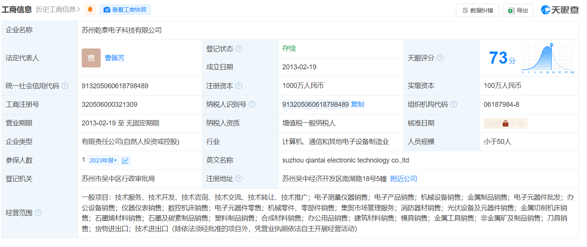Show help for 统一社会信用代码
Image resolution: width=587 pixels, height=247 pixels.
(65, 86)
